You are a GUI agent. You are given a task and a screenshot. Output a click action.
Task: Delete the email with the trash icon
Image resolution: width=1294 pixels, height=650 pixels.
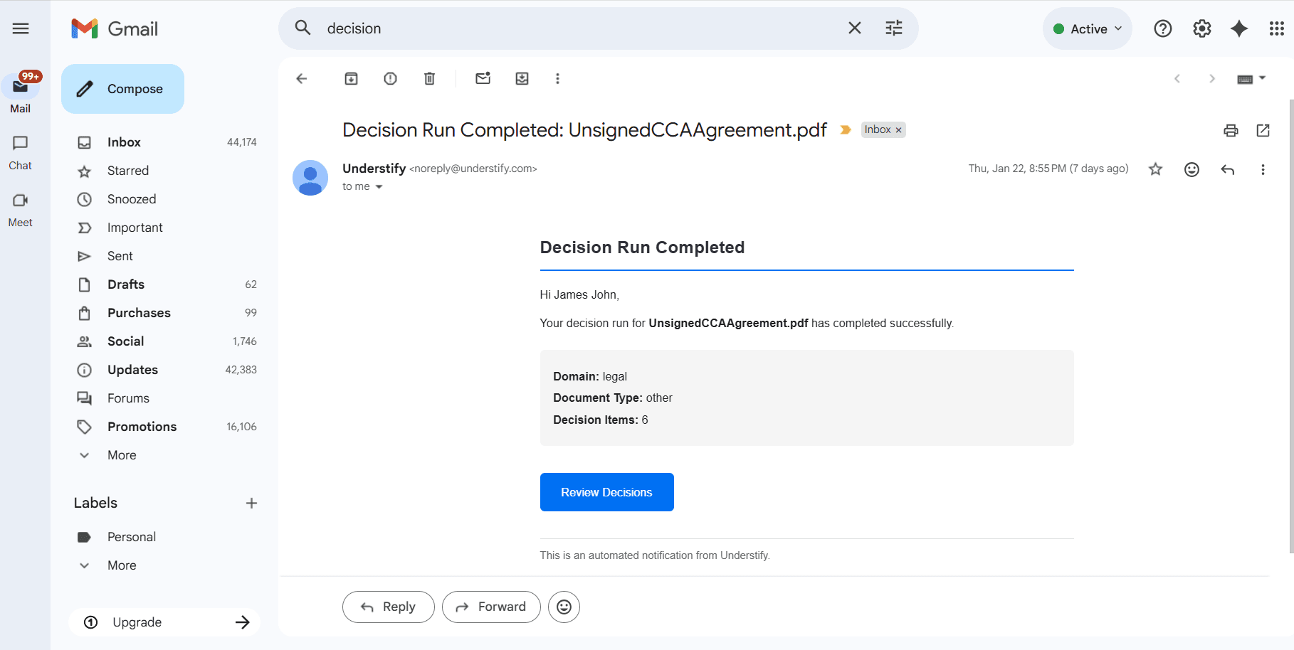point(429,79)
